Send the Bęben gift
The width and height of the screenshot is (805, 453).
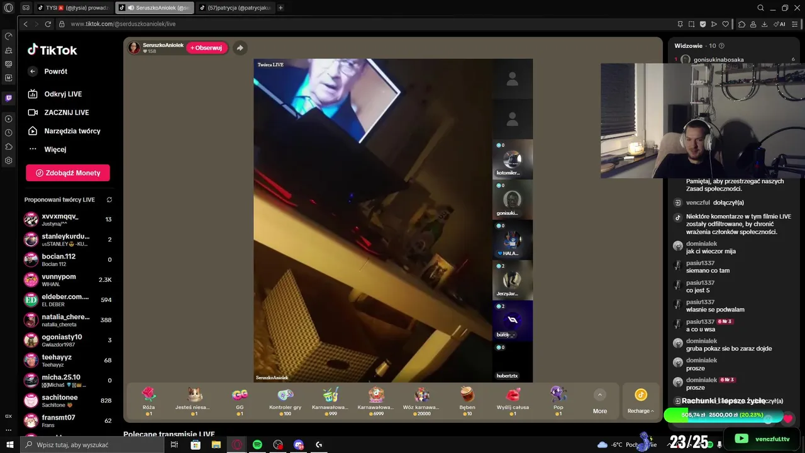point(467,400)
